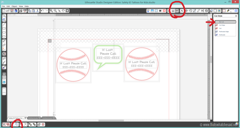
Task: Choose the Edit Points tool
Action: [x=4, y=20]
